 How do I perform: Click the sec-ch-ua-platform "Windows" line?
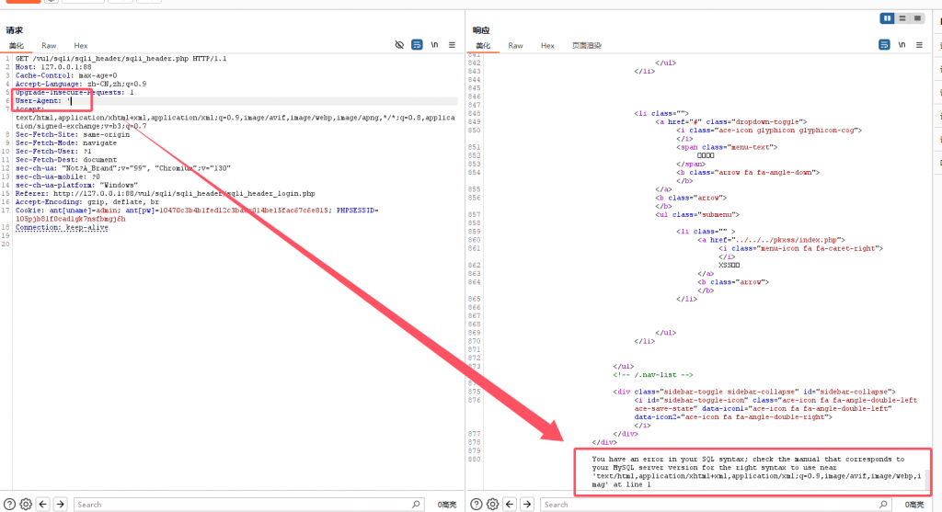click(76, 185)
